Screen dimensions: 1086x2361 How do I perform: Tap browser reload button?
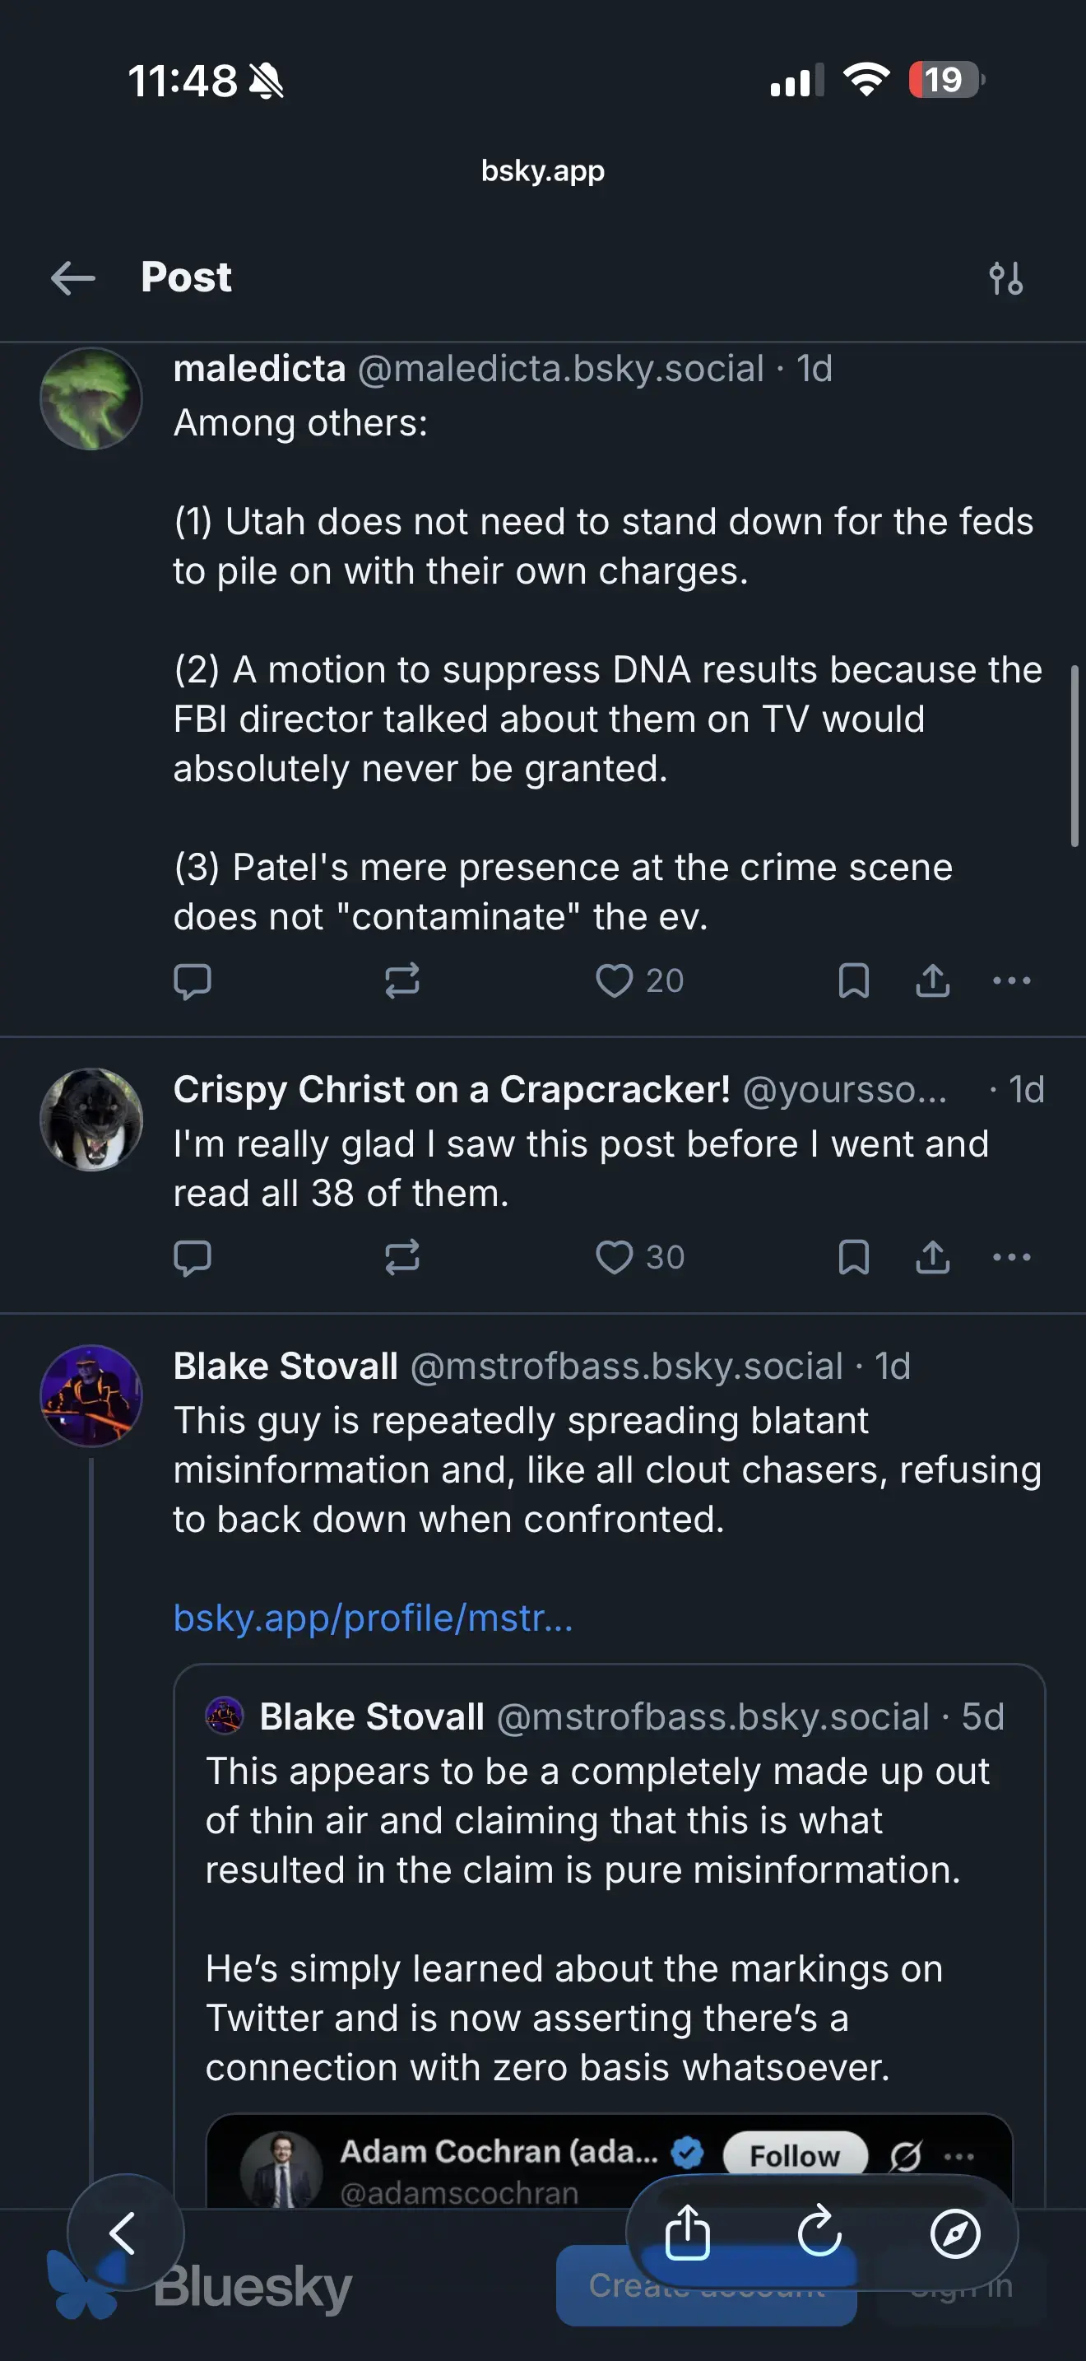pos(819,2233)
